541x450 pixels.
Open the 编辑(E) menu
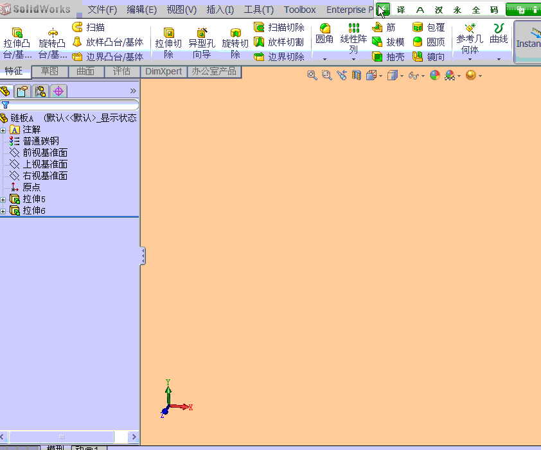[x=142, y=10]
